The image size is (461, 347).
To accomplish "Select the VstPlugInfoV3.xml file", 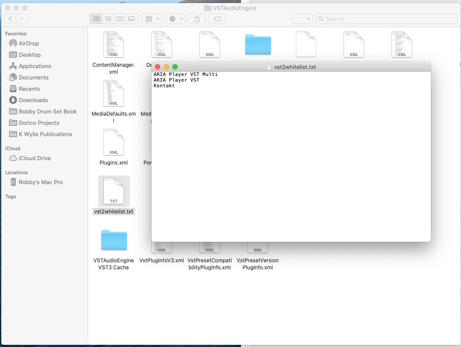I will 162,261.
